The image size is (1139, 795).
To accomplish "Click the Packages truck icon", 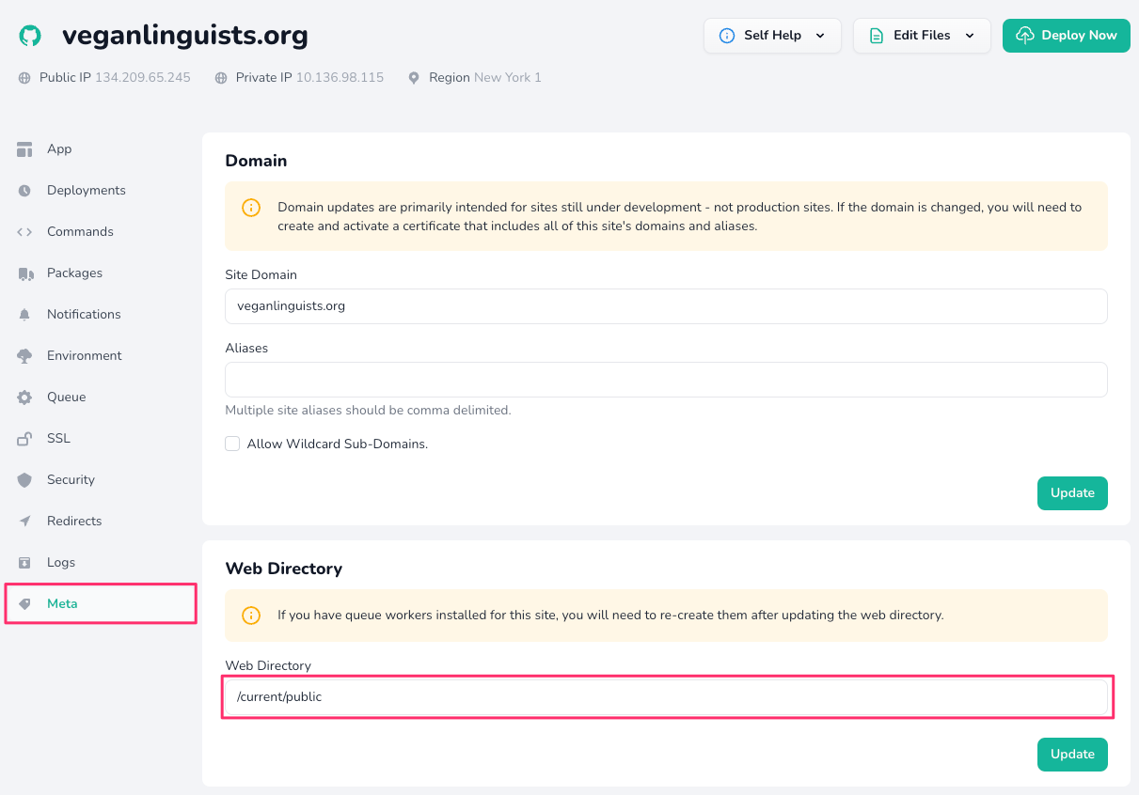I will point(25,273).
